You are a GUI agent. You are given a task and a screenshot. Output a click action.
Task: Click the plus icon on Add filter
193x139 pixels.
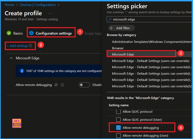[111, 28]
